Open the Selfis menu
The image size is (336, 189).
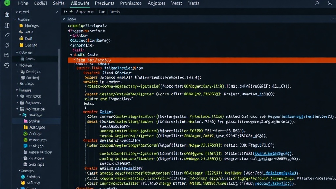[59, 3]
